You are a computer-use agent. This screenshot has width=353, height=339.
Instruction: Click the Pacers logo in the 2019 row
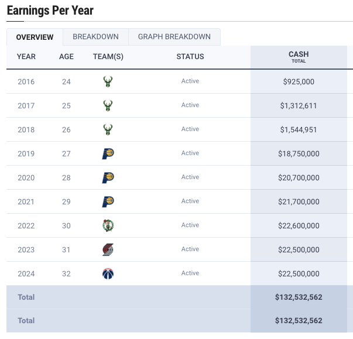tap(108, 154)
